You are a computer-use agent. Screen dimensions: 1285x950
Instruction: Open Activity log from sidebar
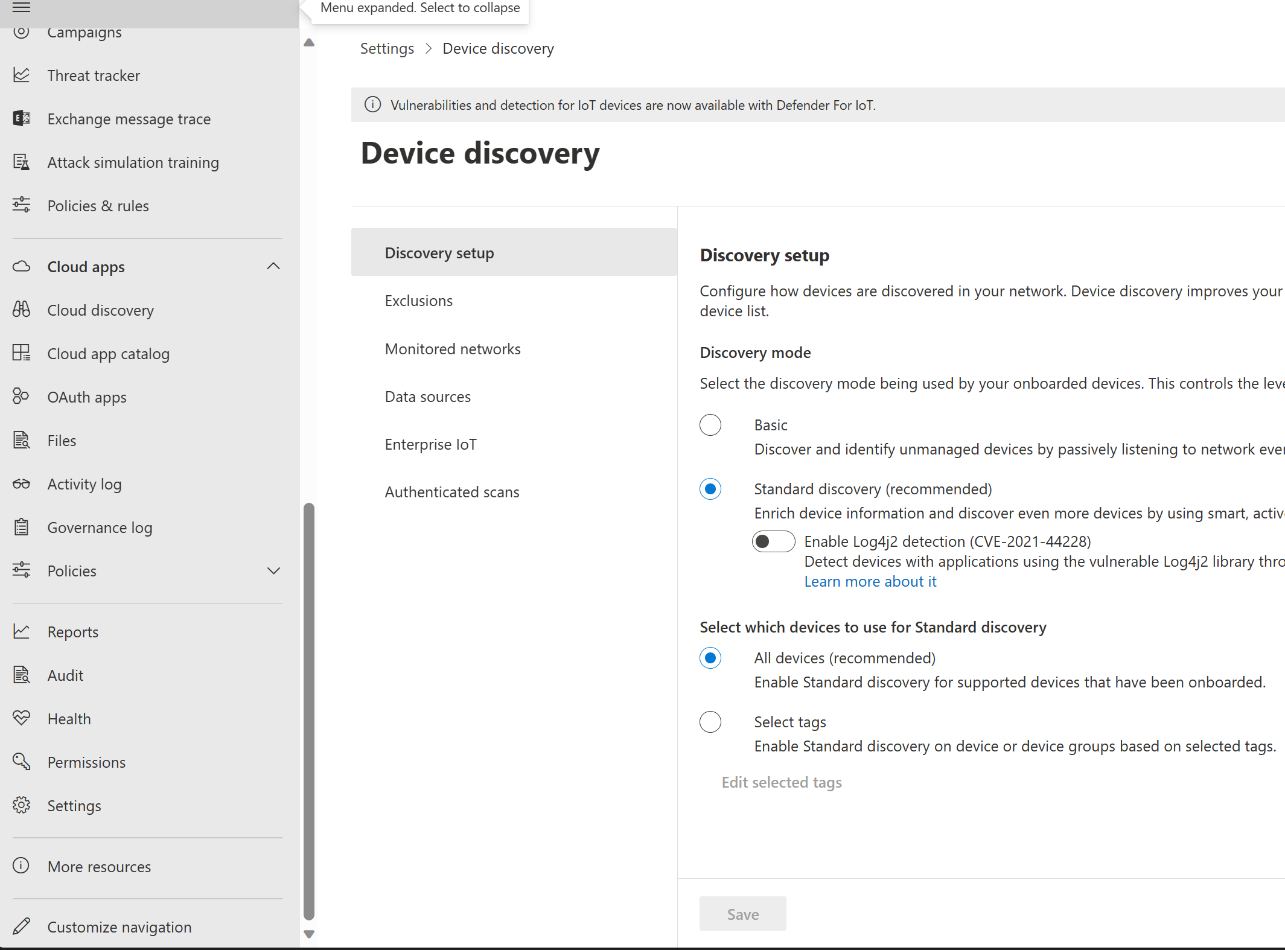84,483
